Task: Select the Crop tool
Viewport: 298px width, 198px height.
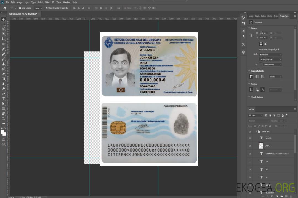Action: pos(3,39)
